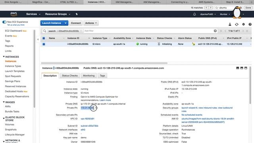Go to next page of instances
This screenshot has width=254, height=143.
tap(243, 31)
